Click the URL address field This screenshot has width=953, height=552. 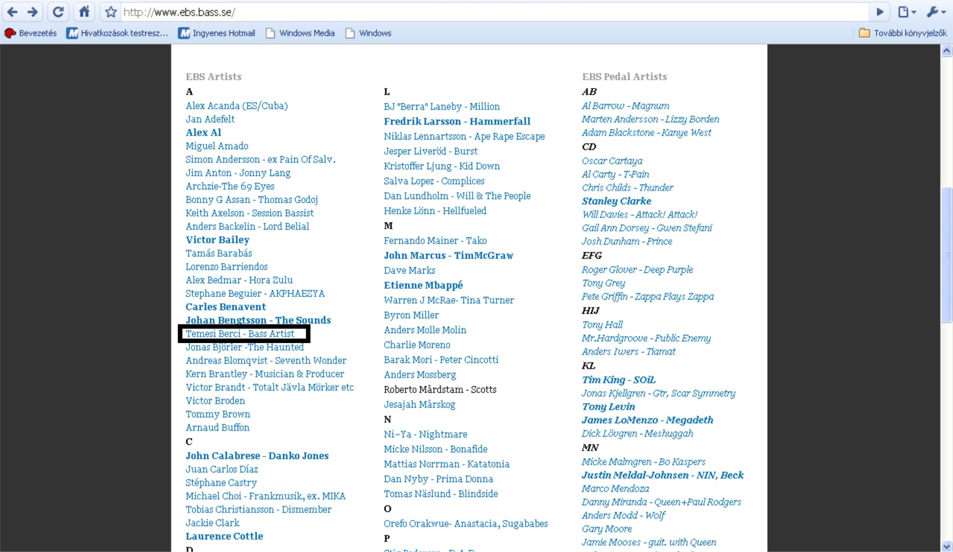click(494, 12)
